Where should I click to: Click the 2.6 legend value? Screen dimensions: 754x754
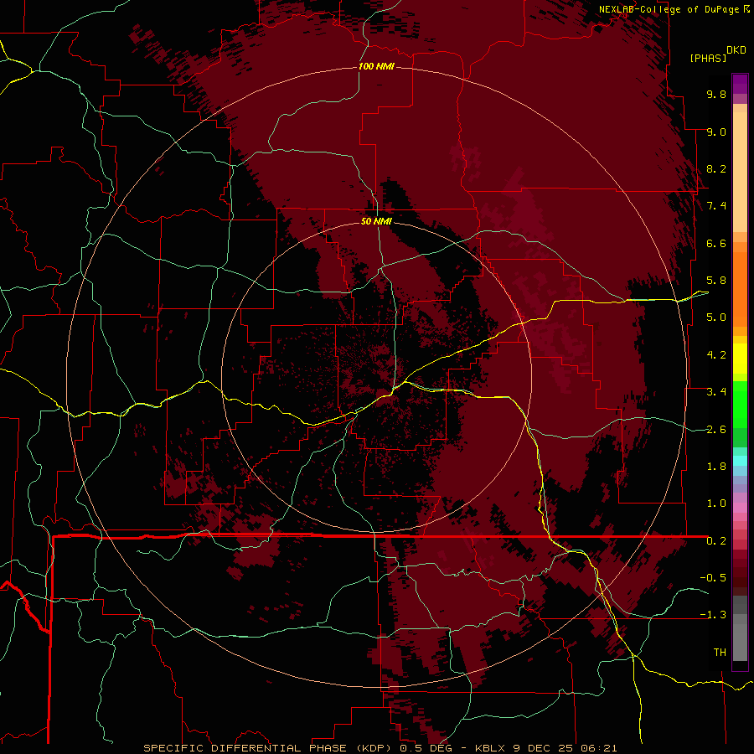[716, 430]
